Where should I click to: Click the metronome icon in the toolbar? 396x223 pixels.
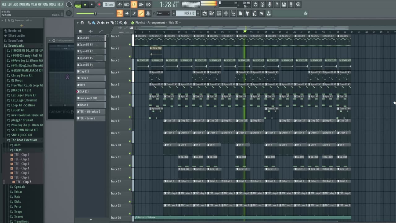(x=120, y=4)
